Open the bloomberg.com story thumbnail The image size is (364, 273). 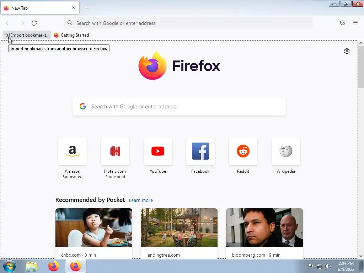[264, 227]
